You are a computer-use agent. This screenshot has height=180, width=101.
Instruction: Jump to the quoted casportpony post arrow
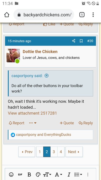(46, 76)
